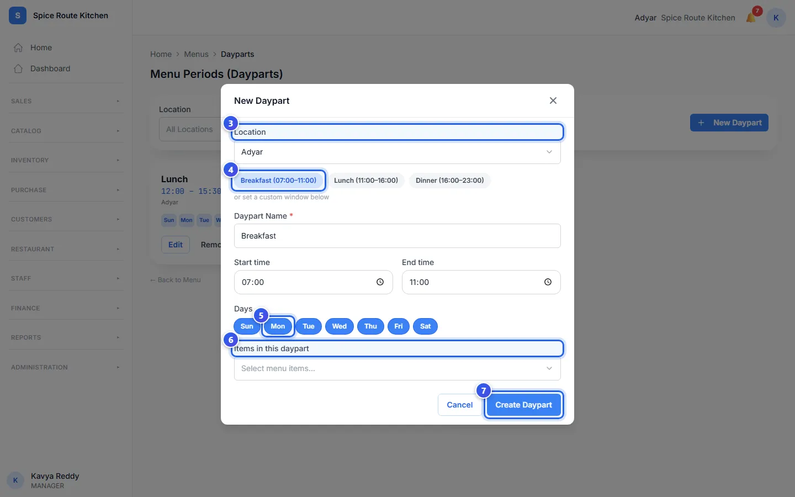Open the End time clock picker
795x497 pixels.
click(x=548, y=282)
